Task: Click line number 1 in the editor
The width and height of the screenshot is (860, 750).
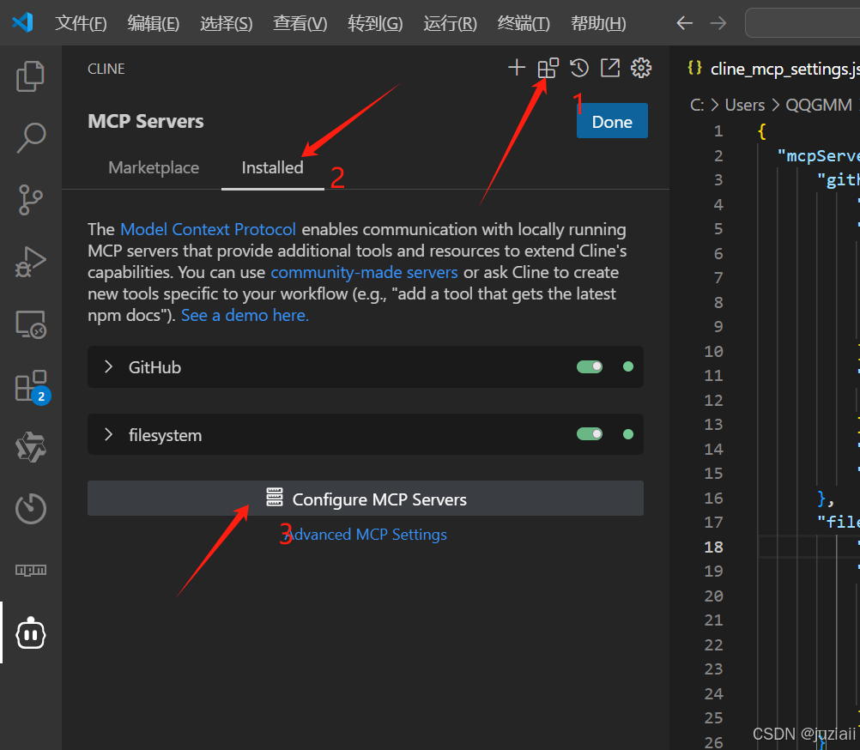Action: click(718, 131)
